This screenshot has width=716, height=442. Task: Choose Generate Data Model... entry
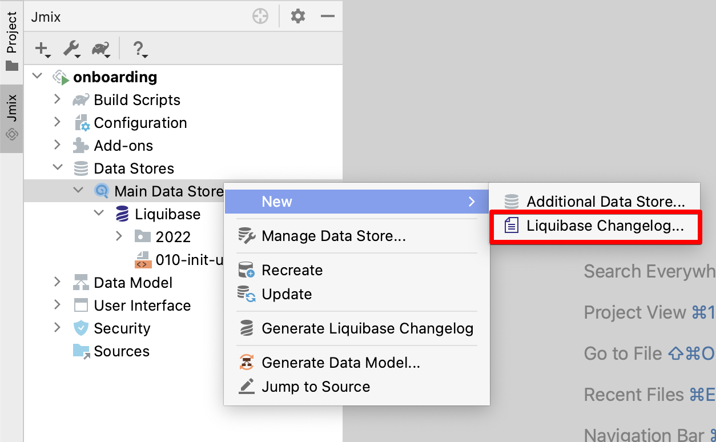[x=357, y=363]
